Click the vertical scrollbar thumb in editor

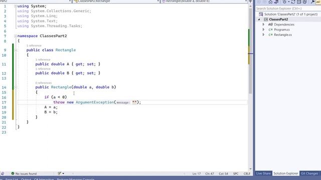coord(250,51)
